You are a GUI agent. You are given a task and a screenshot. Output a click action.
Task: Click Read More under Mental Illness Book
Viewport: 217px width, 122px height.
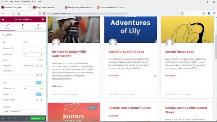point(171,76)
